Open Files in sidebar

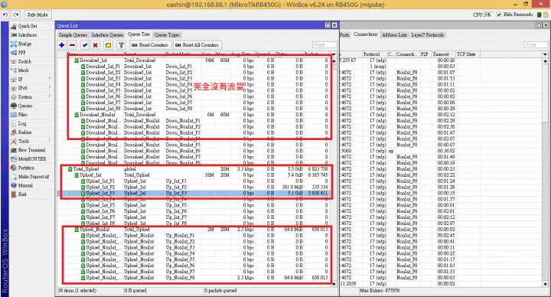pos(22,115)
